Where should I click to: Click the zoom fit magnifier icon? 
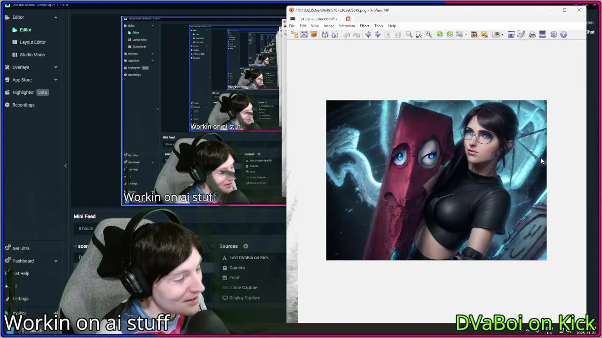[x=419, y=34]
